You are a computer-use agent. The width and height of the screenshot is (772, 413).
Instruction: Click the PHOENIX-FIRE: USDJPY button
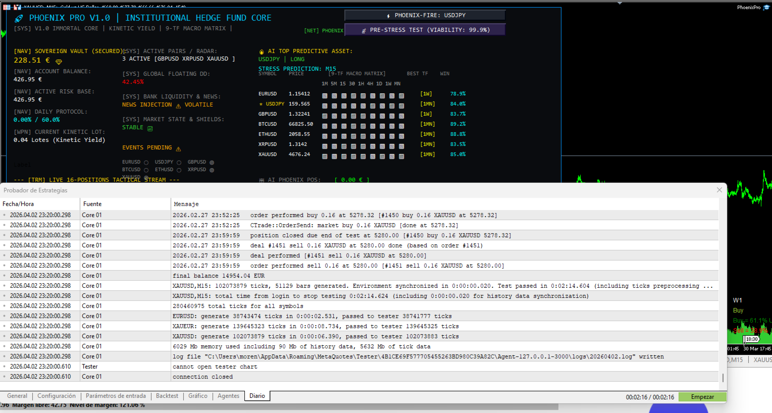(x=425, y=15)
